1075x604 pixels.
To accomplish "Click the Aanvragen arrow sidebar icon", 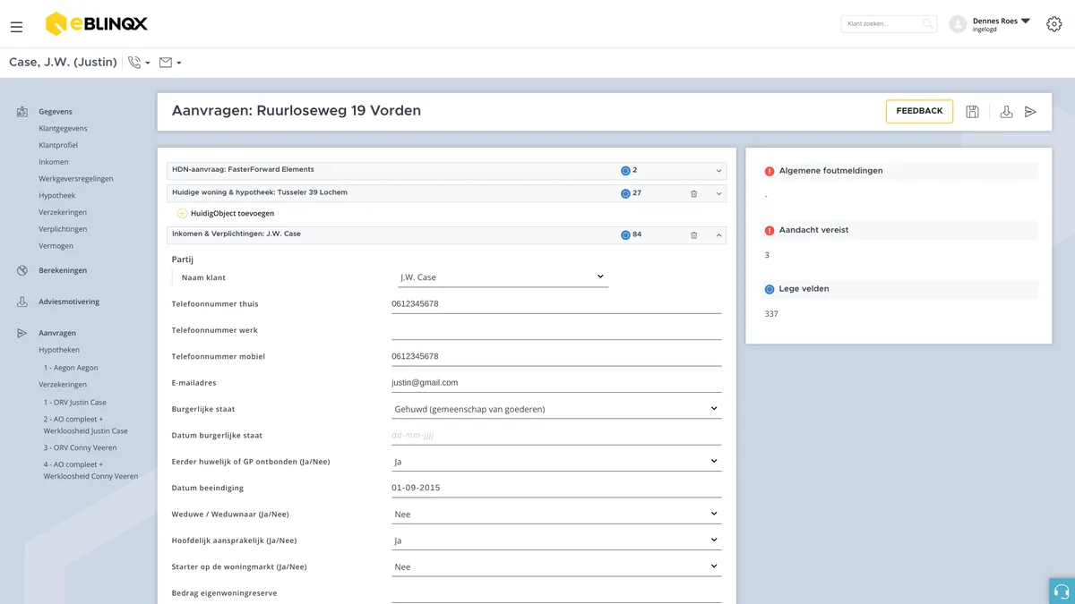I will [22, 333].
